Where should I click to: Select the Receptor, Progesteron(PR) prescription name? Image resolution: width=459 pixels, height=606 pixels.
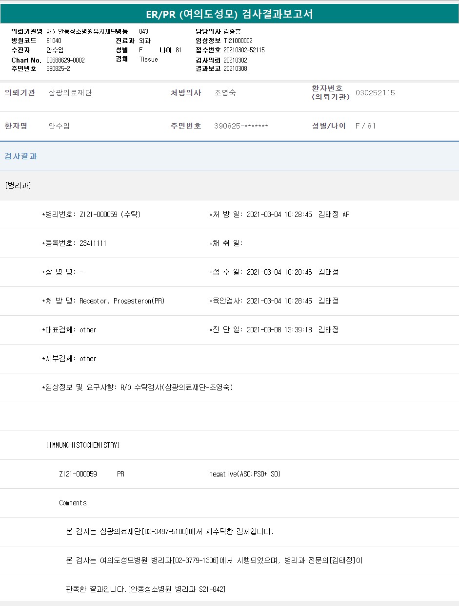click(x=121, y=301)
